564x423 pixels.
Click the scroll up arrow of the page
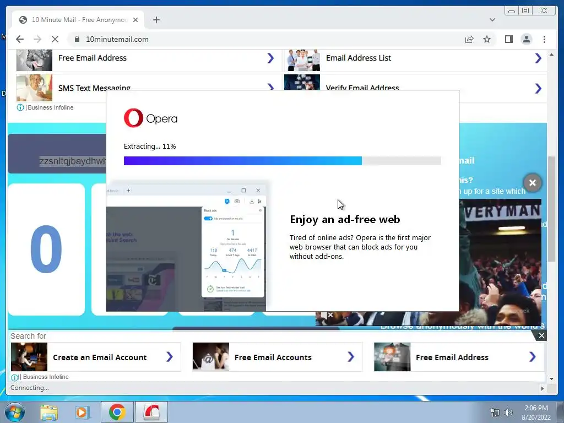551,55
